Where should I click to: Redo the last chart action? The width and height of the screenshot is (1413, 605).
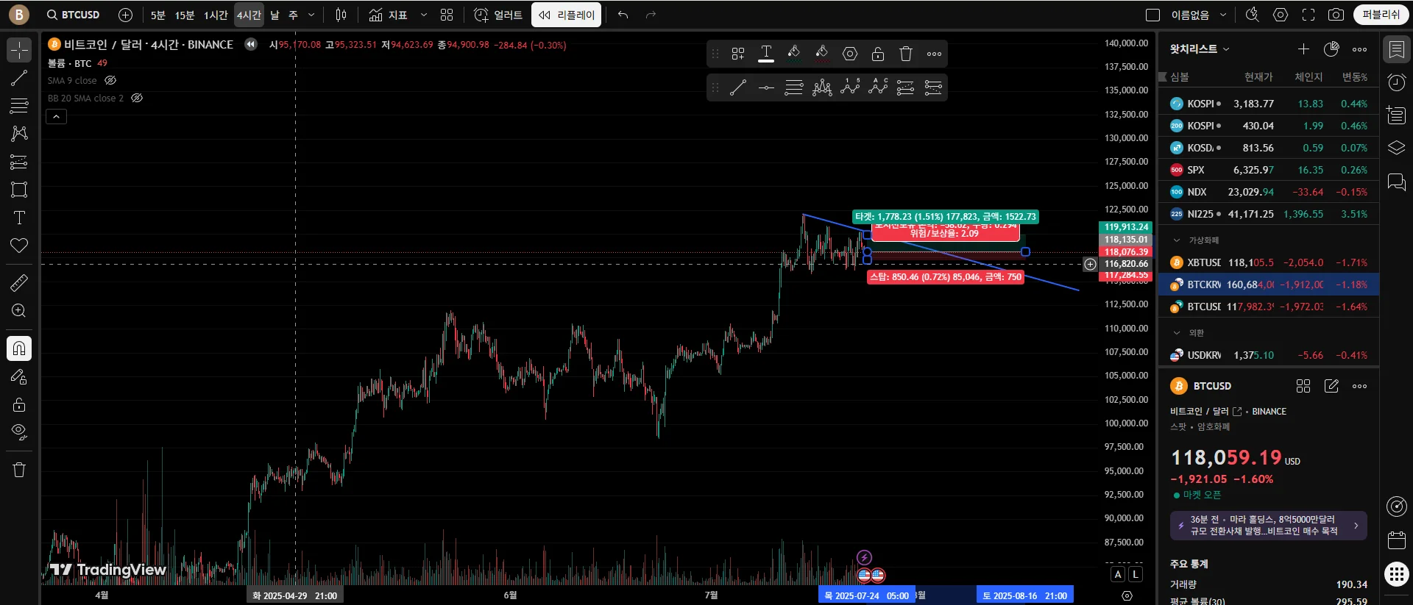[x=651, y=15]
